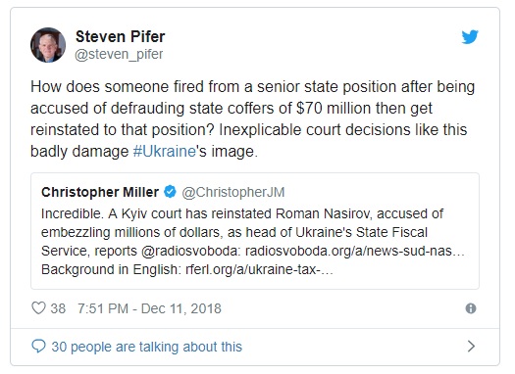
Task: Open Christopher Miller's name in quoted tweet
Action: coord(100,192)
